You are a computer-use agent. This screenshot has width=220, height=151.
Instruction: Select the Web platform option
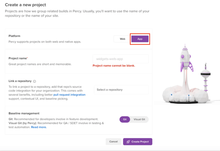122,39
